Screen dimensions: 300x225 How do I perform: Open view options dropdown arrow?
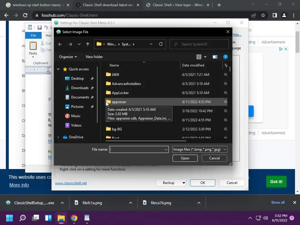click(x=205, y=57)
